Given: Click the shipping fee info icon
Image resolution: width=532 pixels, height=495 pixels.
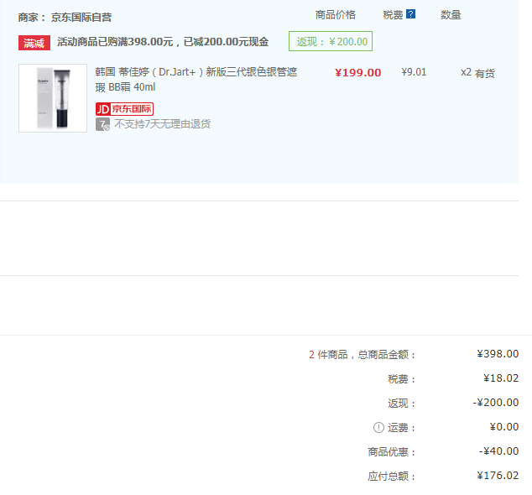Looking at the screenshot, I should coord(378,428).
